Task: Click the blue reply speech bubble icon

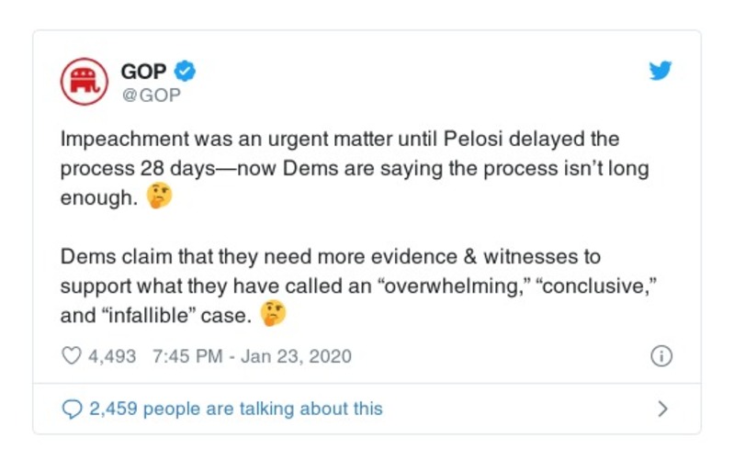Action: point(72,409)
